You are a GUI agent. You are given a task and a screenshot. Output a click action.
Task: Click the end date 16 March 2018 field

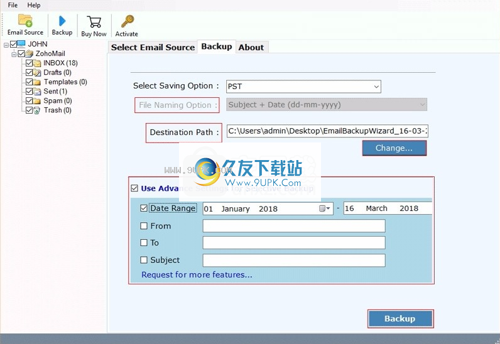(388, 208)
